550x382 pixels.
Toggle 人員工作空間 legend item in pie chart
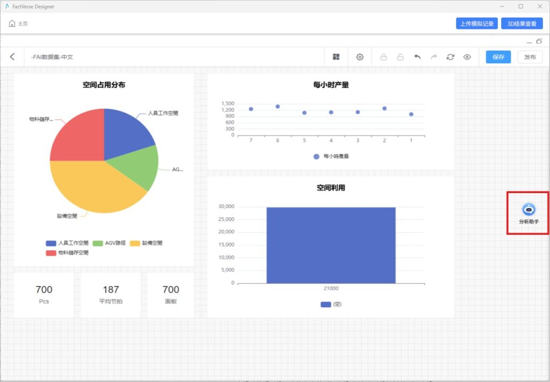click(x=67, y=243)
